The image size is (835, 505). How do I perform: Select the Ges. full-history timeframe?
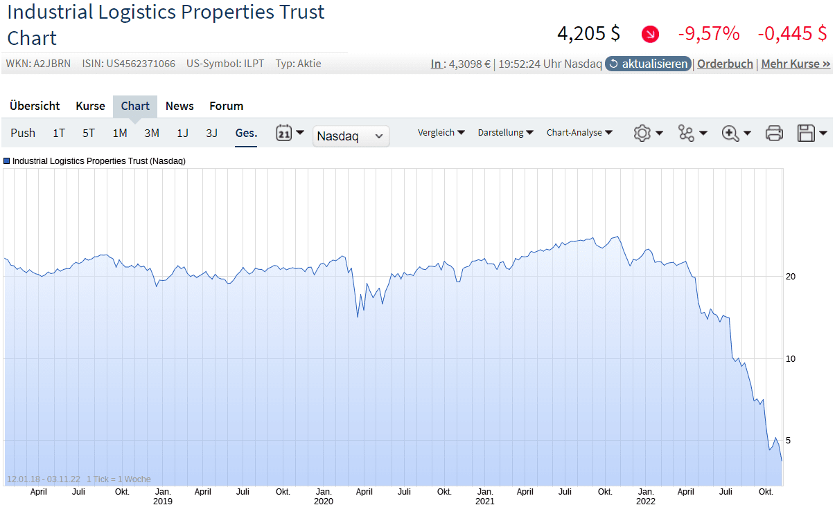(246, 133)
